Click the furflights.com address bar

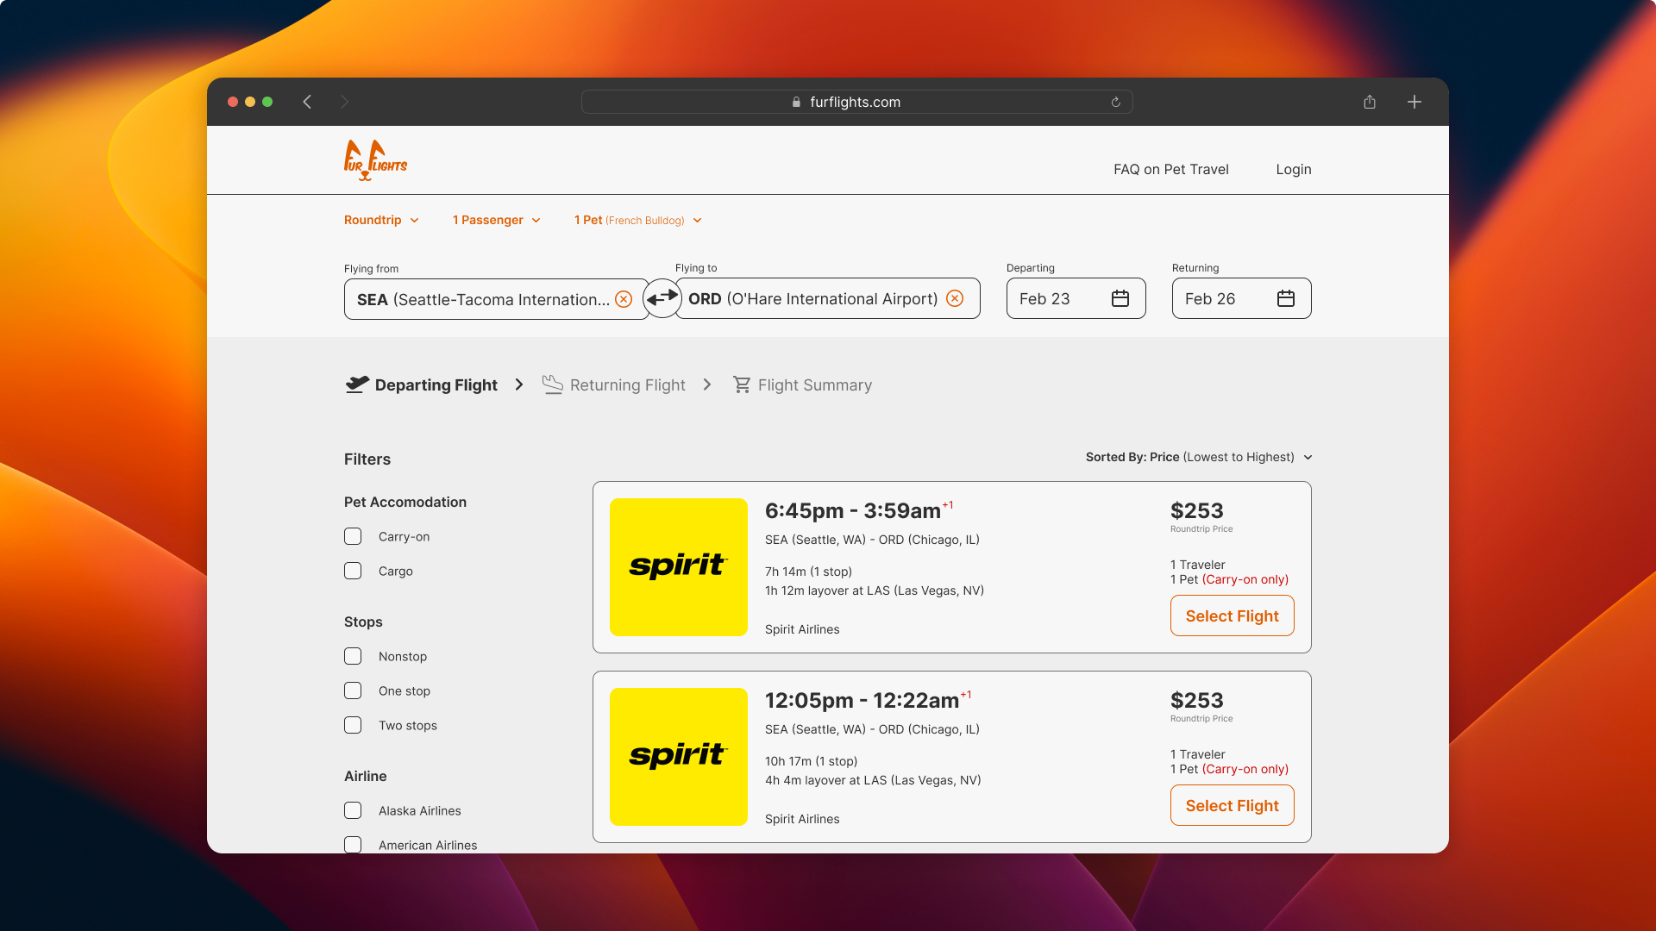856,102
